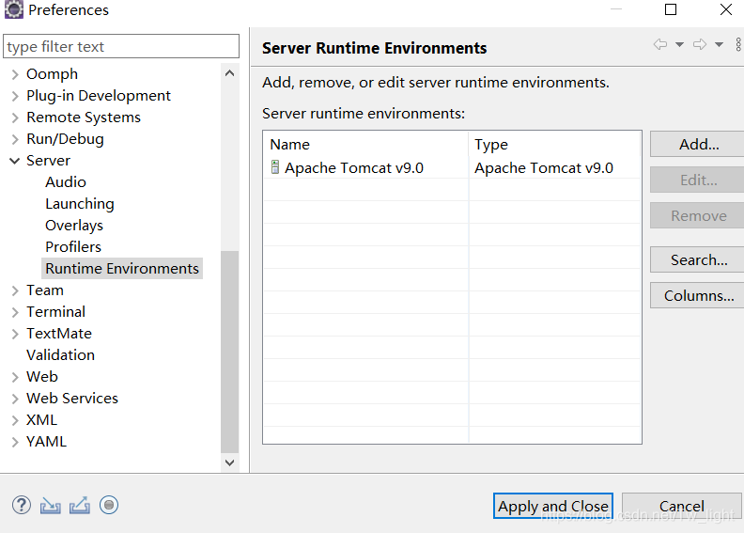744x533 pixels.
Task: Expand the Team tree node
Action: [x=15, y=290]
